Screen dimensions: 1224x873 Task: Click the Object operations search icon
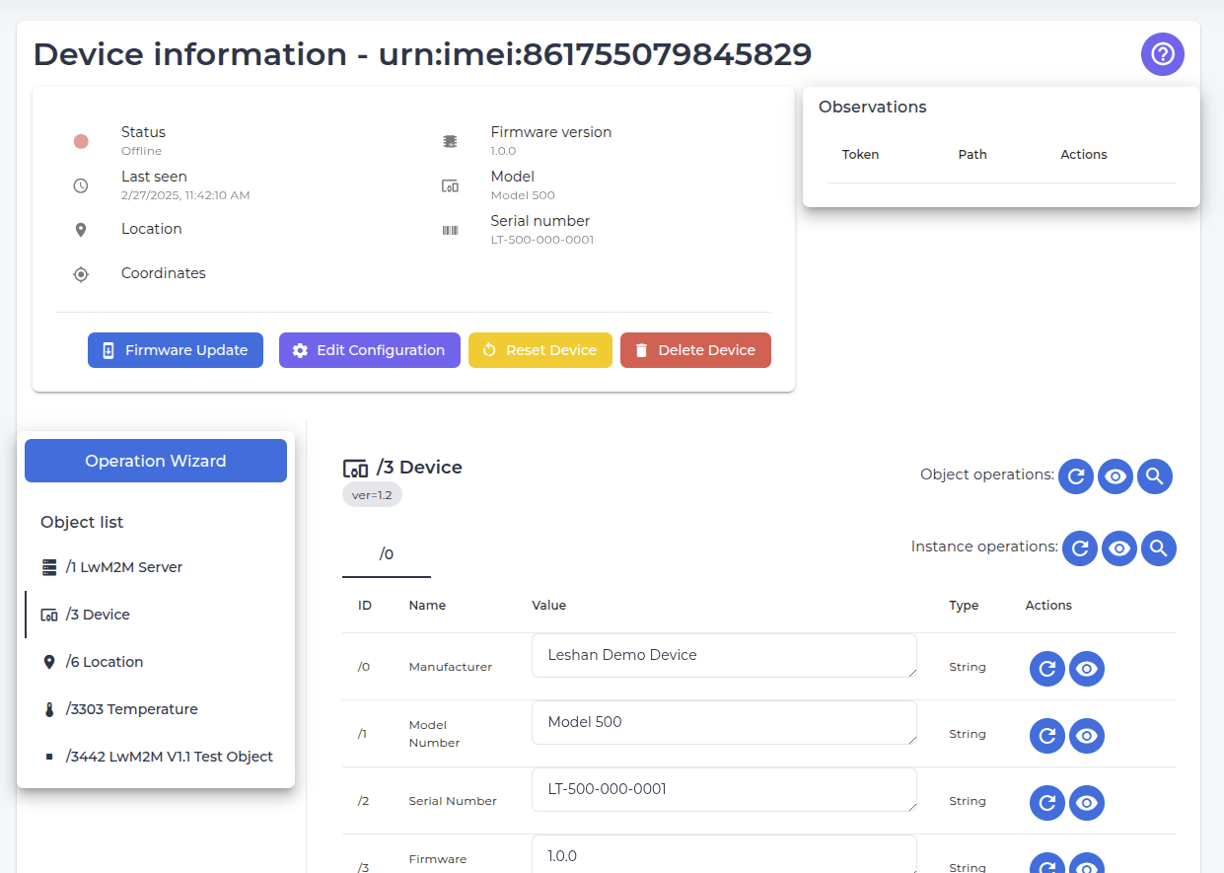pos(1155,476)
